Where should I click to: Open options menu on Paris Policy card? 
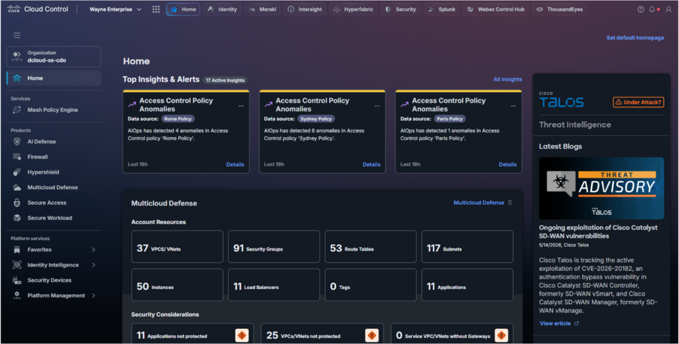(513, 106)
